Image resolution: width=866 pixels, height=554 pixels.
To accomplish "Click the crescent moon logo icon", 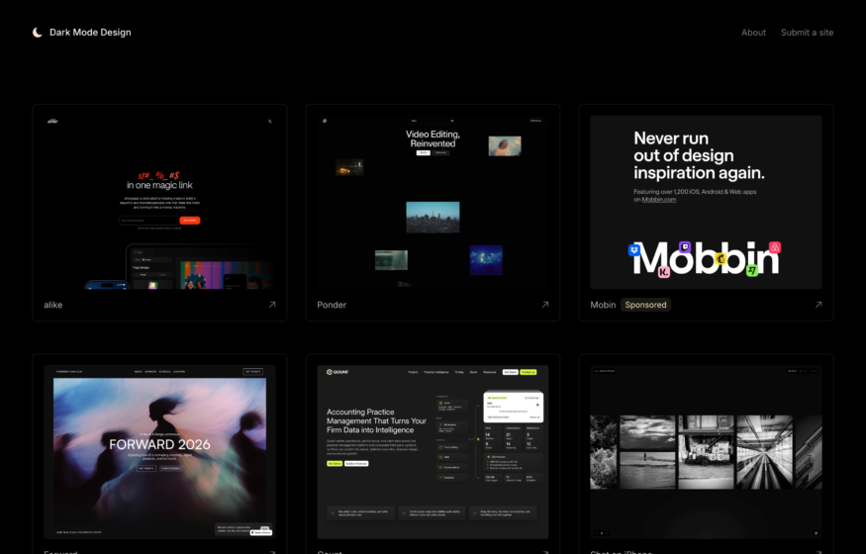I will pyautogui.click(x=37, y=33).
